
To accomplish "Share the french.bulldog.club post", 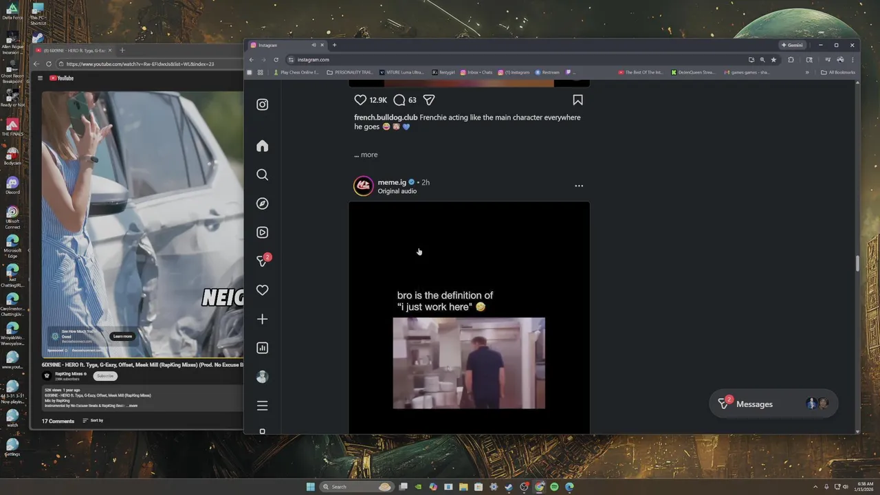I will 429,100.
